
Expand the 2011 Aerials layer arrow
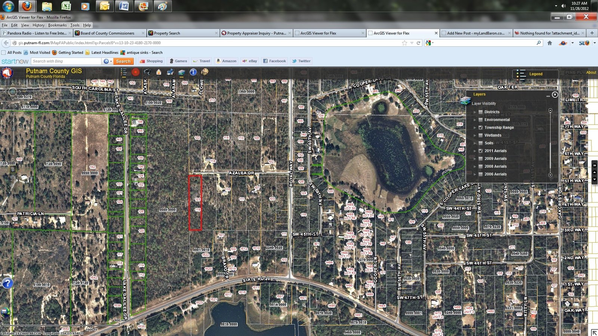tap(475, 151)
